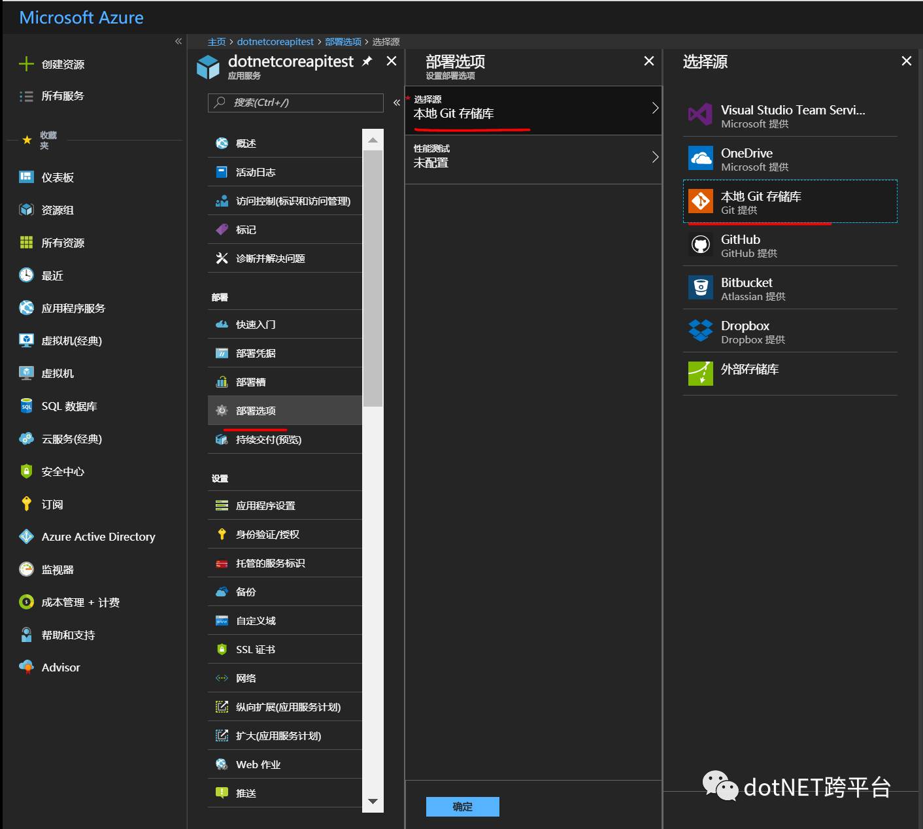
Task: Expand the 性能测试 row arrow
Action: coord(654,157)
